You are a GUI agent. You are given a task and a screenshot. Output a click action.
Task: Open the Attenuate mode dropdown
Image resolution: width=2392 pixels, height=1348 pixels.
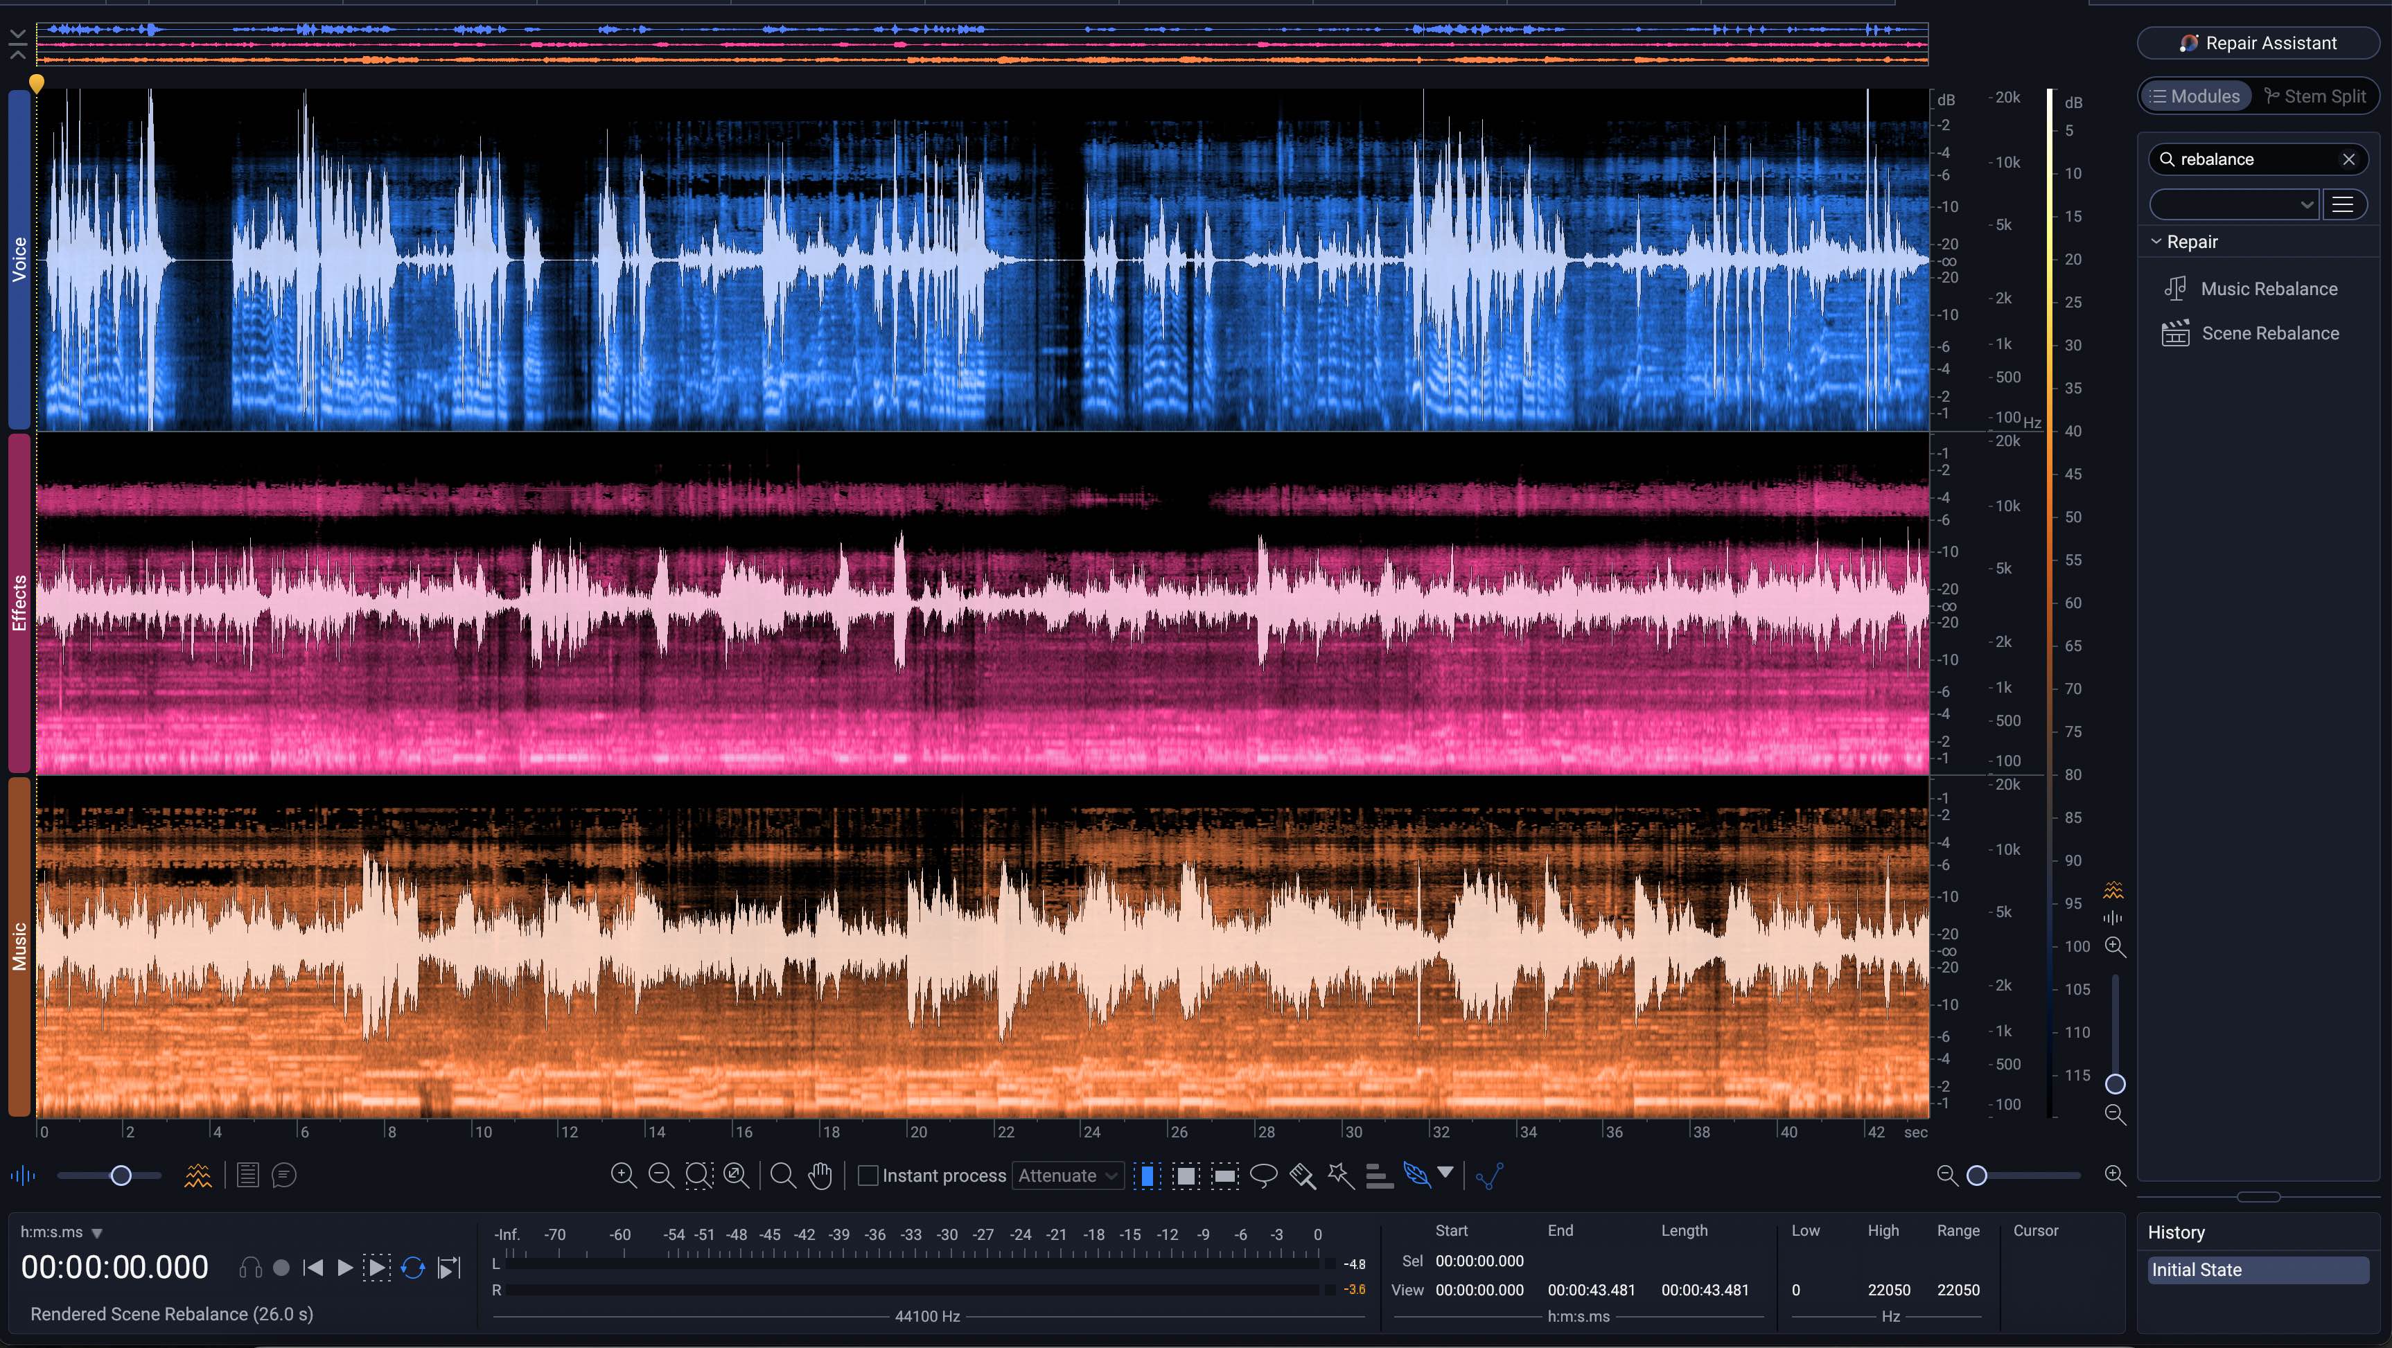1068,1176
